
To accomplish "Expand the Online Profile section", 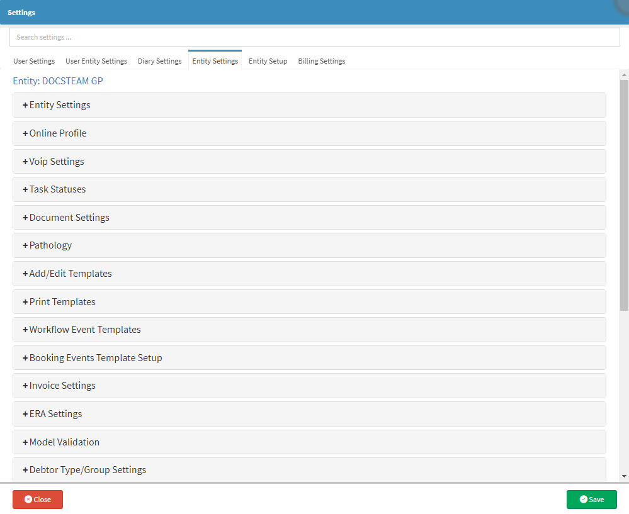I will click(x=309, y=133).
